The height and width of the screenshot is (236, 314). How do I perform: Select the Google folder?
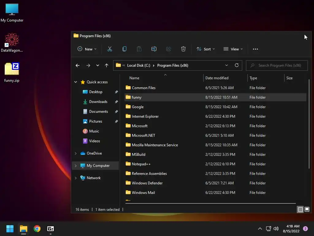click(215, 107)
